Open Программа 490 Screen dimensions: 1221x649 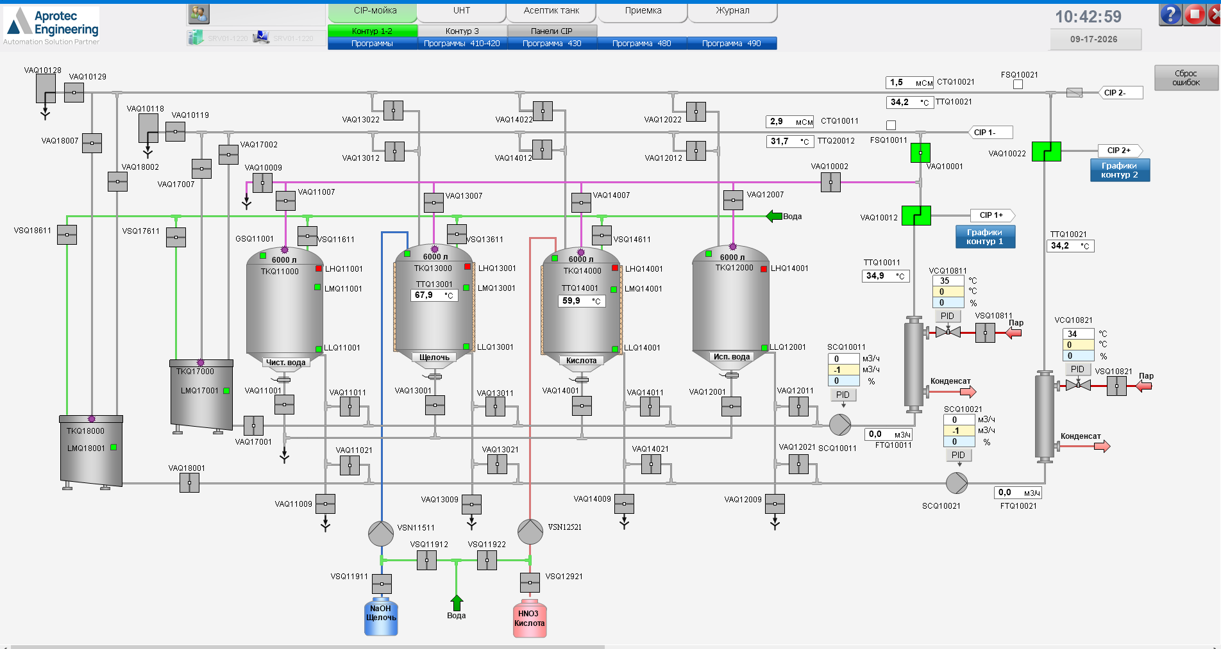732,44
